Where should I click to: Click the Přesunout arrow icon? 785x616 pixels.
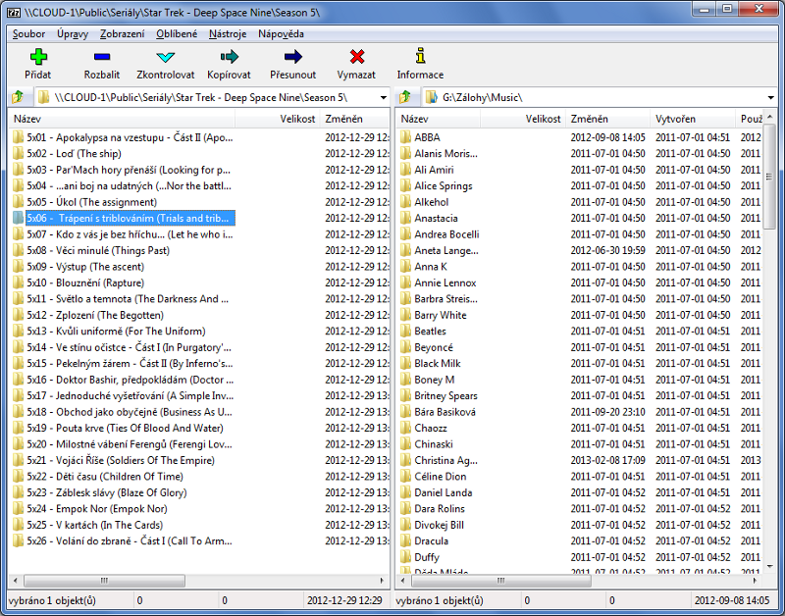(292, 58)
